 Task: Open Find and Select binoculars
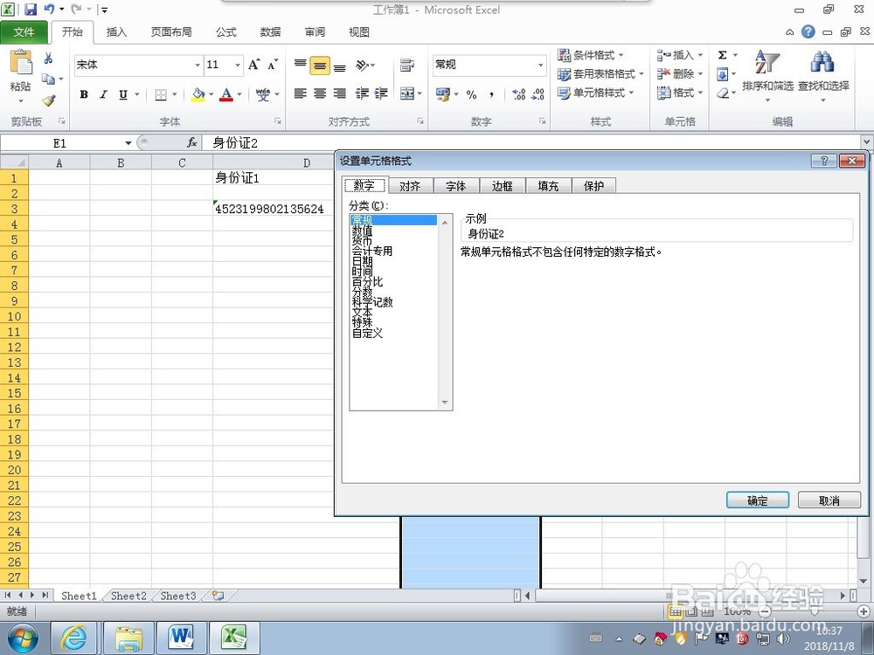pos(823,75)
